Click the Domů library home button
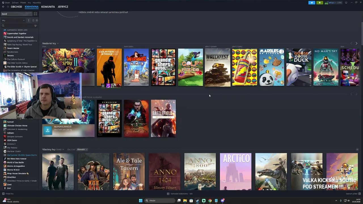Viewport: 363px width, 204px height. tap(16, 14)
